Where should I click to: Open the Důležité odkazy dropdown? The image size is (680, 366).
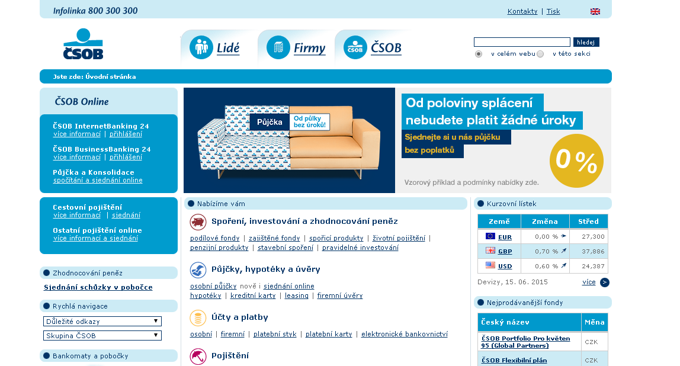(x=102, y=322)
